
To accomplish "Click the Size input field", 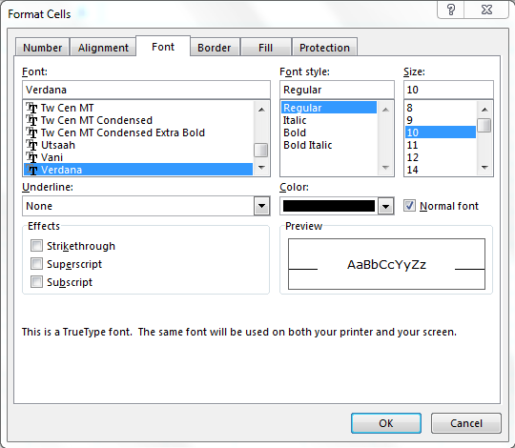I will [x=448, y=90].
